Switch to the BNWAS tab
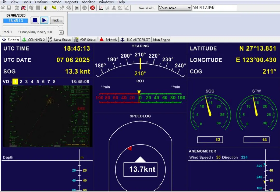Image resolution: width=280 pixels, height=192 pixels. tap(108, 40)
